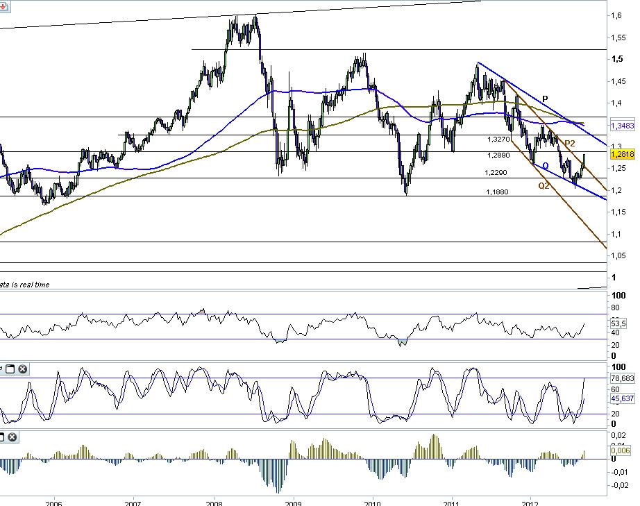Image resolution: width=640 pixels, height=506 pixels.
Task: Select the blue channel label Q
Action: point(546,166)
